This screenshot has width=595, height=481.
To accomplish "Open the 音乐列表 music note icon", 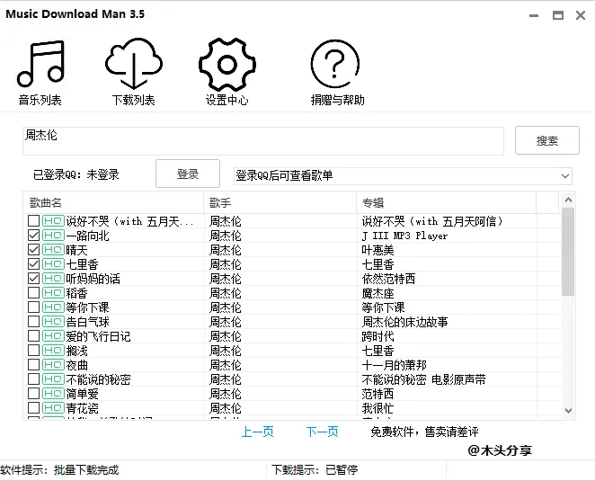I will [x=40, y=63].
